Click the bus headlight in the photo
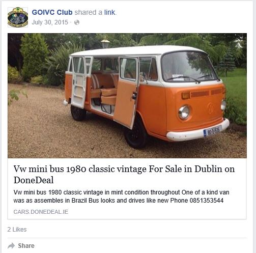The image size is (256, 253). 184,112
